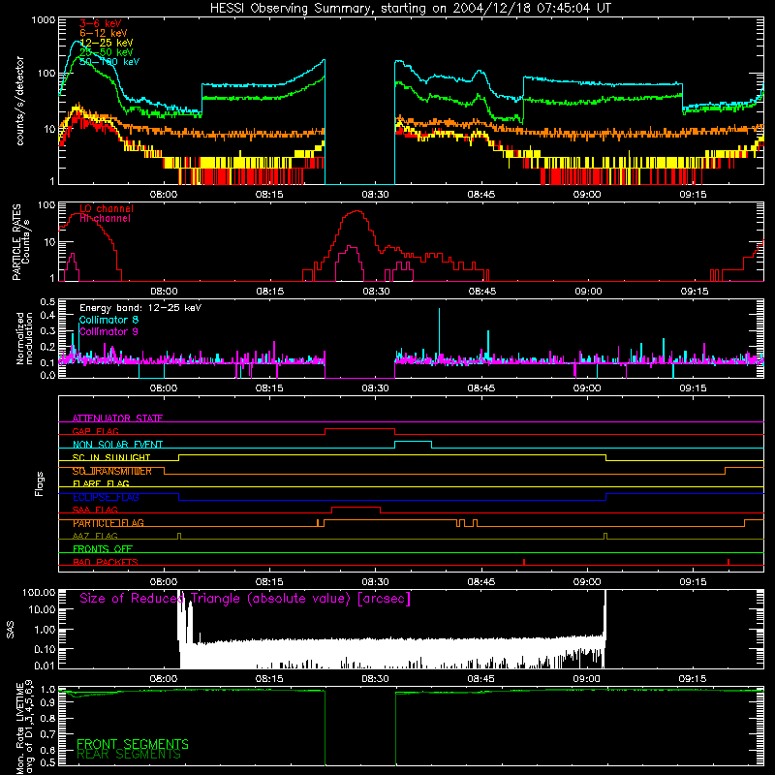Click the raised GAP FLAG step segment
The width and height of the screenshot is (775, 775).
point(359,428)
